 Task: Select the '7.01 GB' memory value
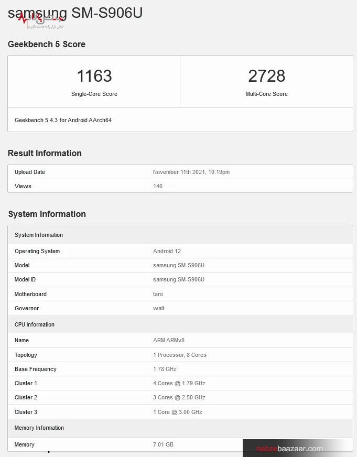163,444
